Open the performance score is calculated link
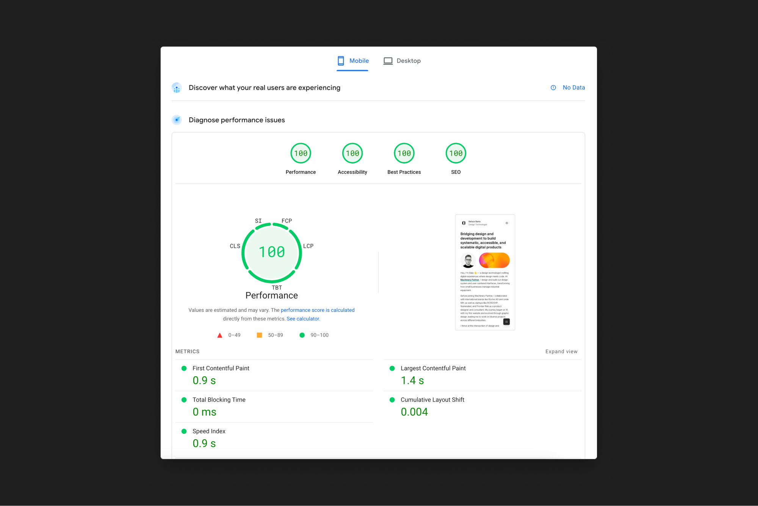Viewport: 758px width, 506px height. 317,310
